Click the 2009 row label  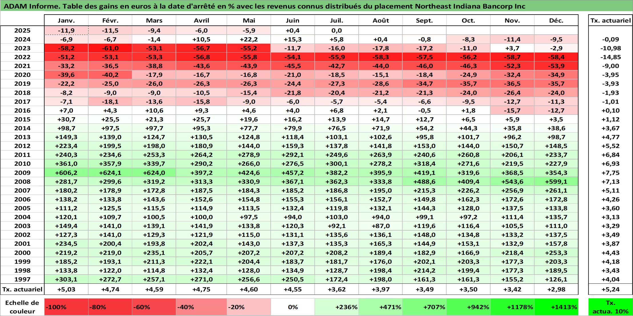(22, 173)
